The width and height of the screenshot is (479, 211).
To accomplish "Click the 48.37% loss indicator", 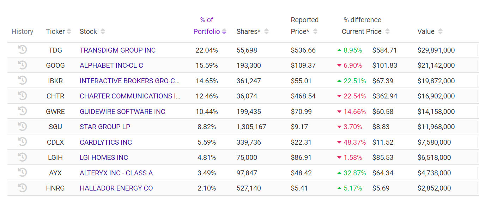I will pos(351,142).
